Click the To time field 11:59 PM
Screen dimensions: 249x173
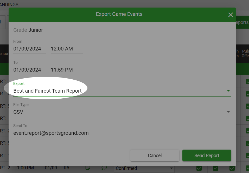[67, 70]
